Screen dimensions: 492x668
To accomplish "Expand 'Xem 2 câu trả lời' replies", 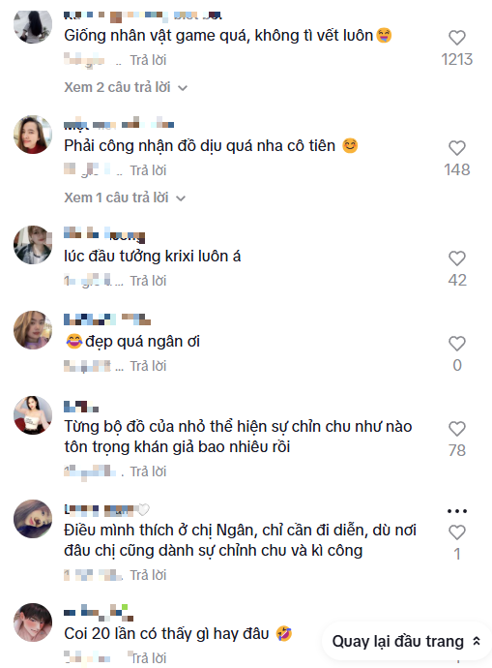I will (126, 87).
